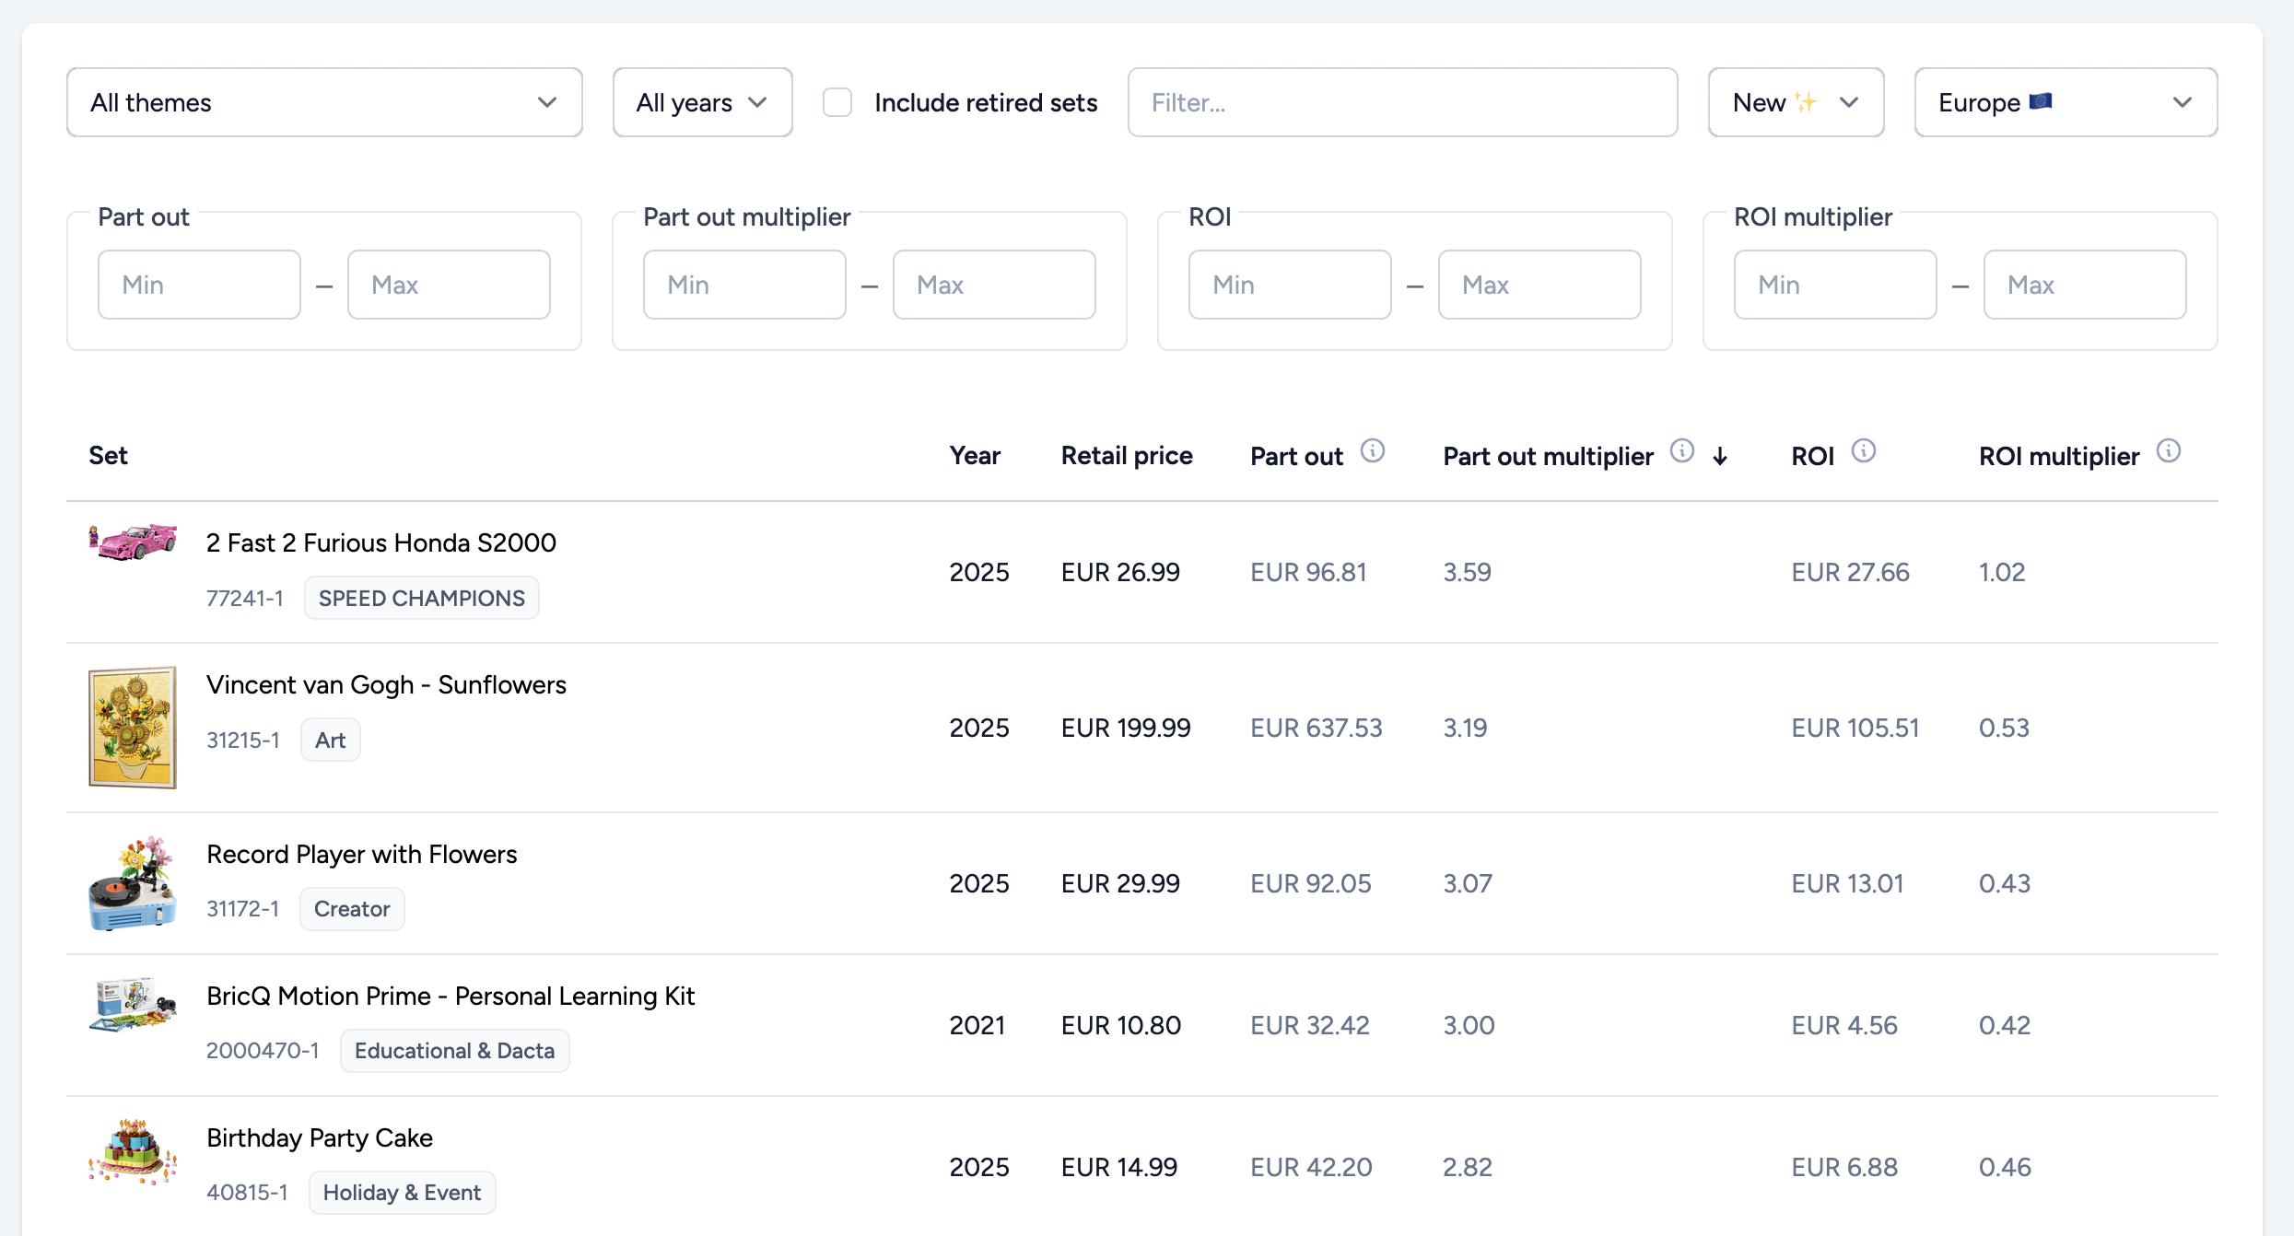Open the Birthday Party Cake thumbnail
This screenshot has height=1236, width=2294.
click(133, 1151)
